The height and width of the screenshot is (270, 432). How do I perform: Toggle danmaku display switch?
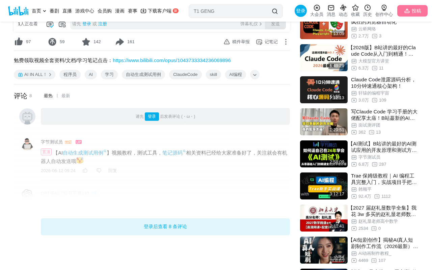(x=50, y=24)
